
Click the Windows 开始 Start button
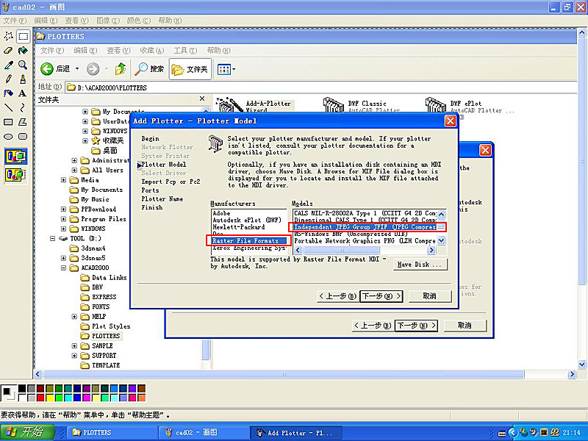pos(27,432)
